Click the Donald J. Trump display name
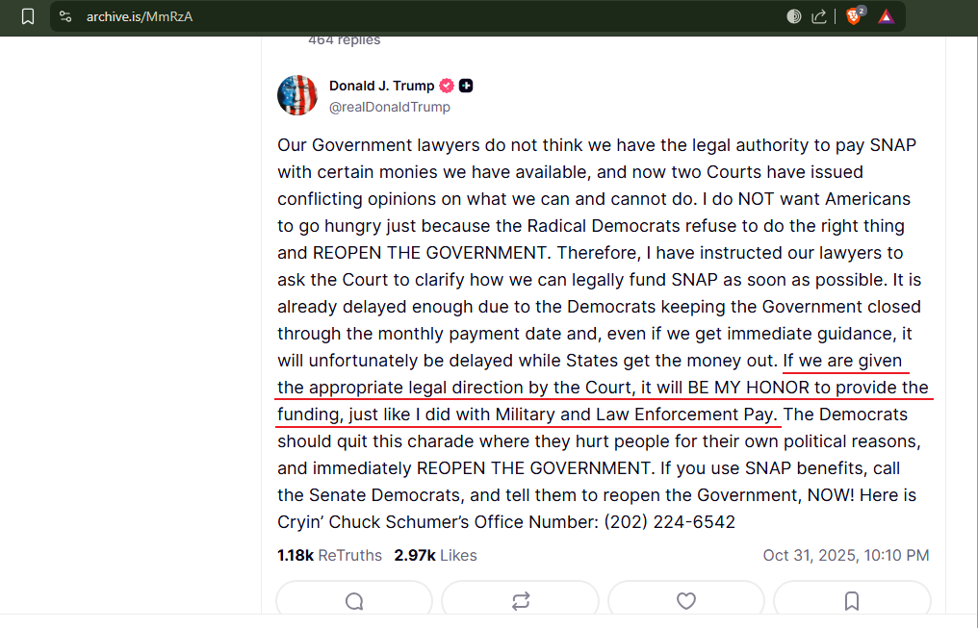This screenshot has width=978, height=628. pos(382,86)
